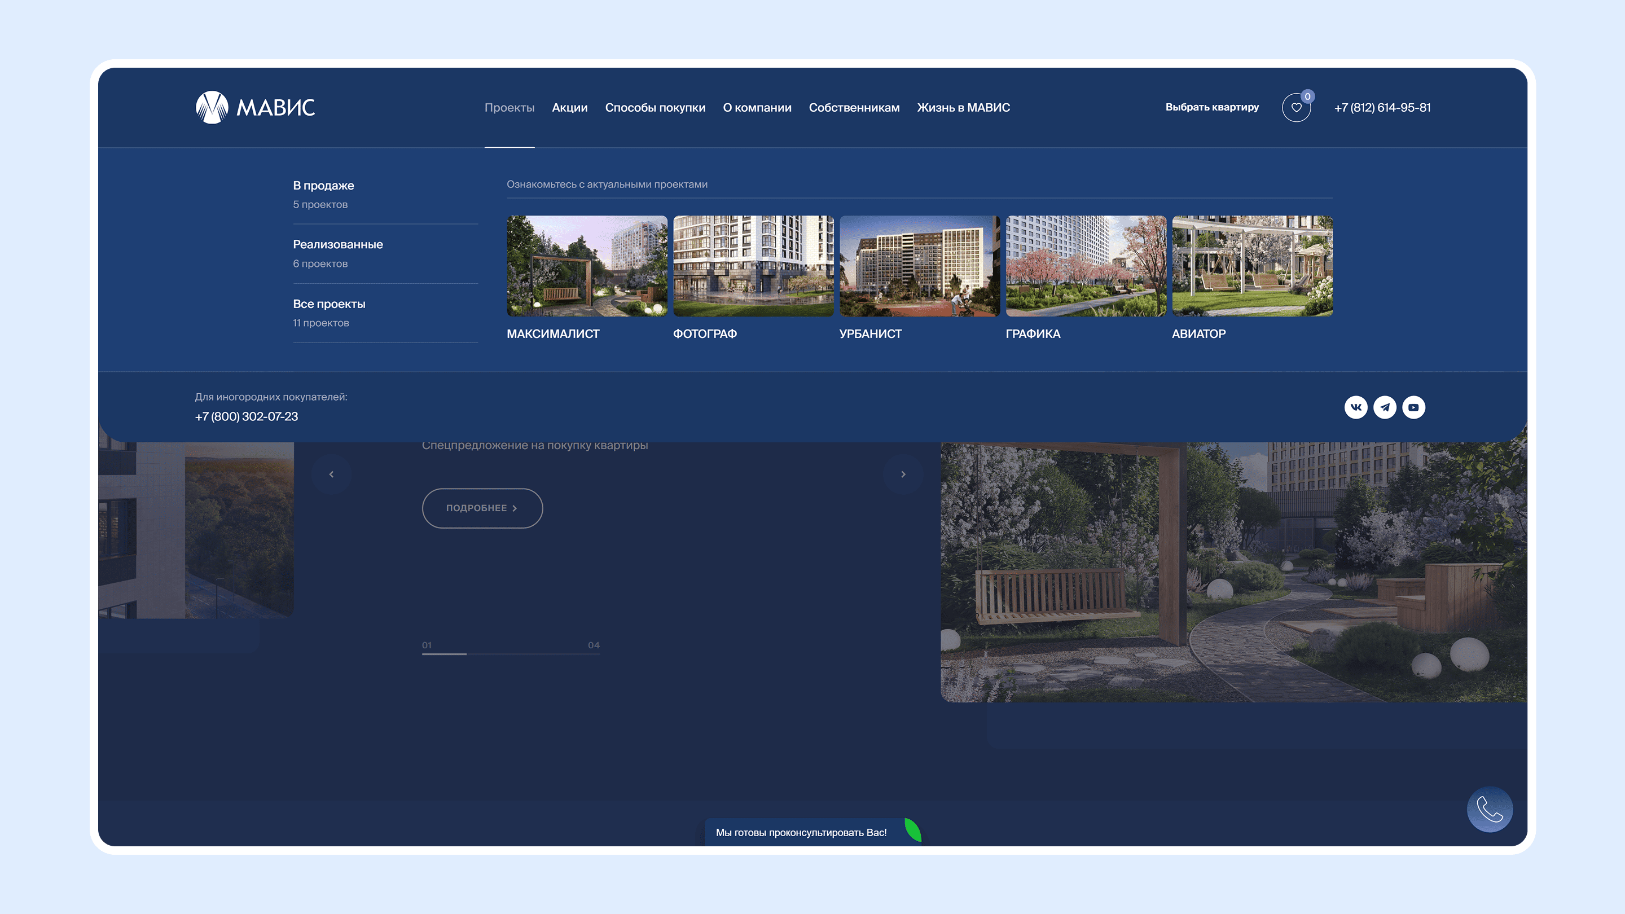
Task: Click the ПОДРОБНЕЕ button
Action: coord(482,508)
